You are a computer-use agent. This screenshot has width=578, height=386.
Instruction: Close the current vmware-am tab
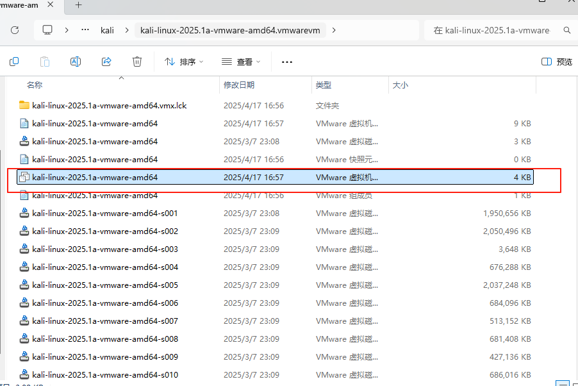(x=51, y=4)
